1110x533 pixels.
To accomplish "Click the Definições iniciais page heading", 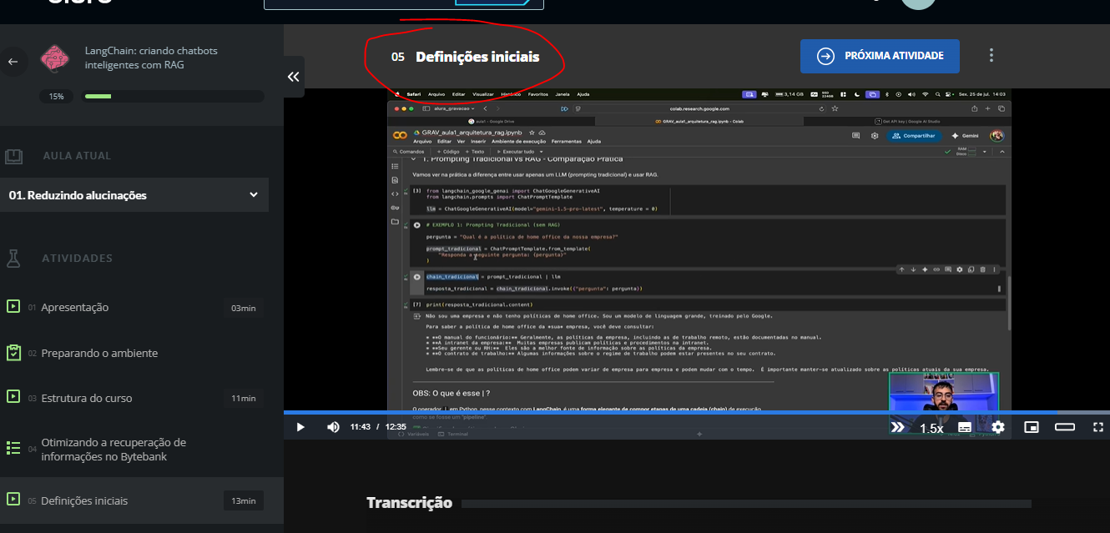I will [477, 57].
